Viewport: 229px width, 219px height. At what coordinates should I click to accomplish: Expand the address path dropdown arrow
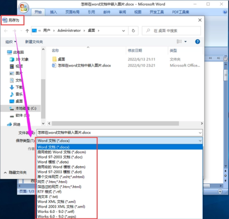pyautogui.click(x=124, y=31)
